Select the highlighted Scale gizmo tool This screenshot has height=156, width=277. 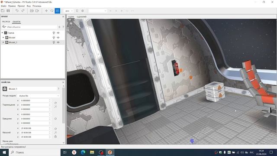(58, 11)
